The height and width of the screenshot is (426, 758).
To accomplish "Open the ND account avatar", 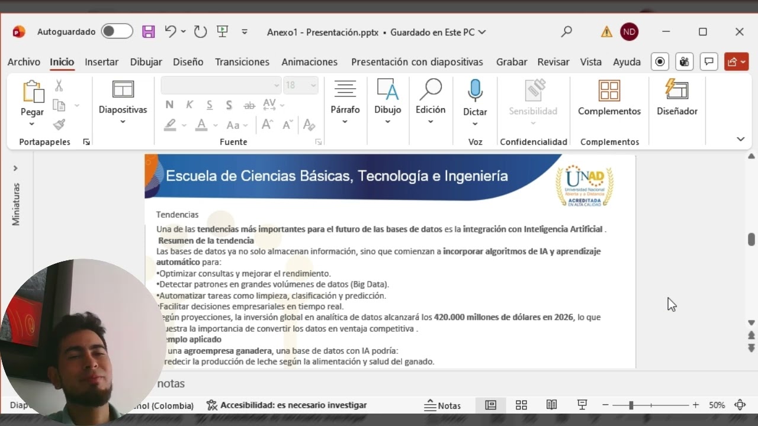I will (x=629, y=32).
